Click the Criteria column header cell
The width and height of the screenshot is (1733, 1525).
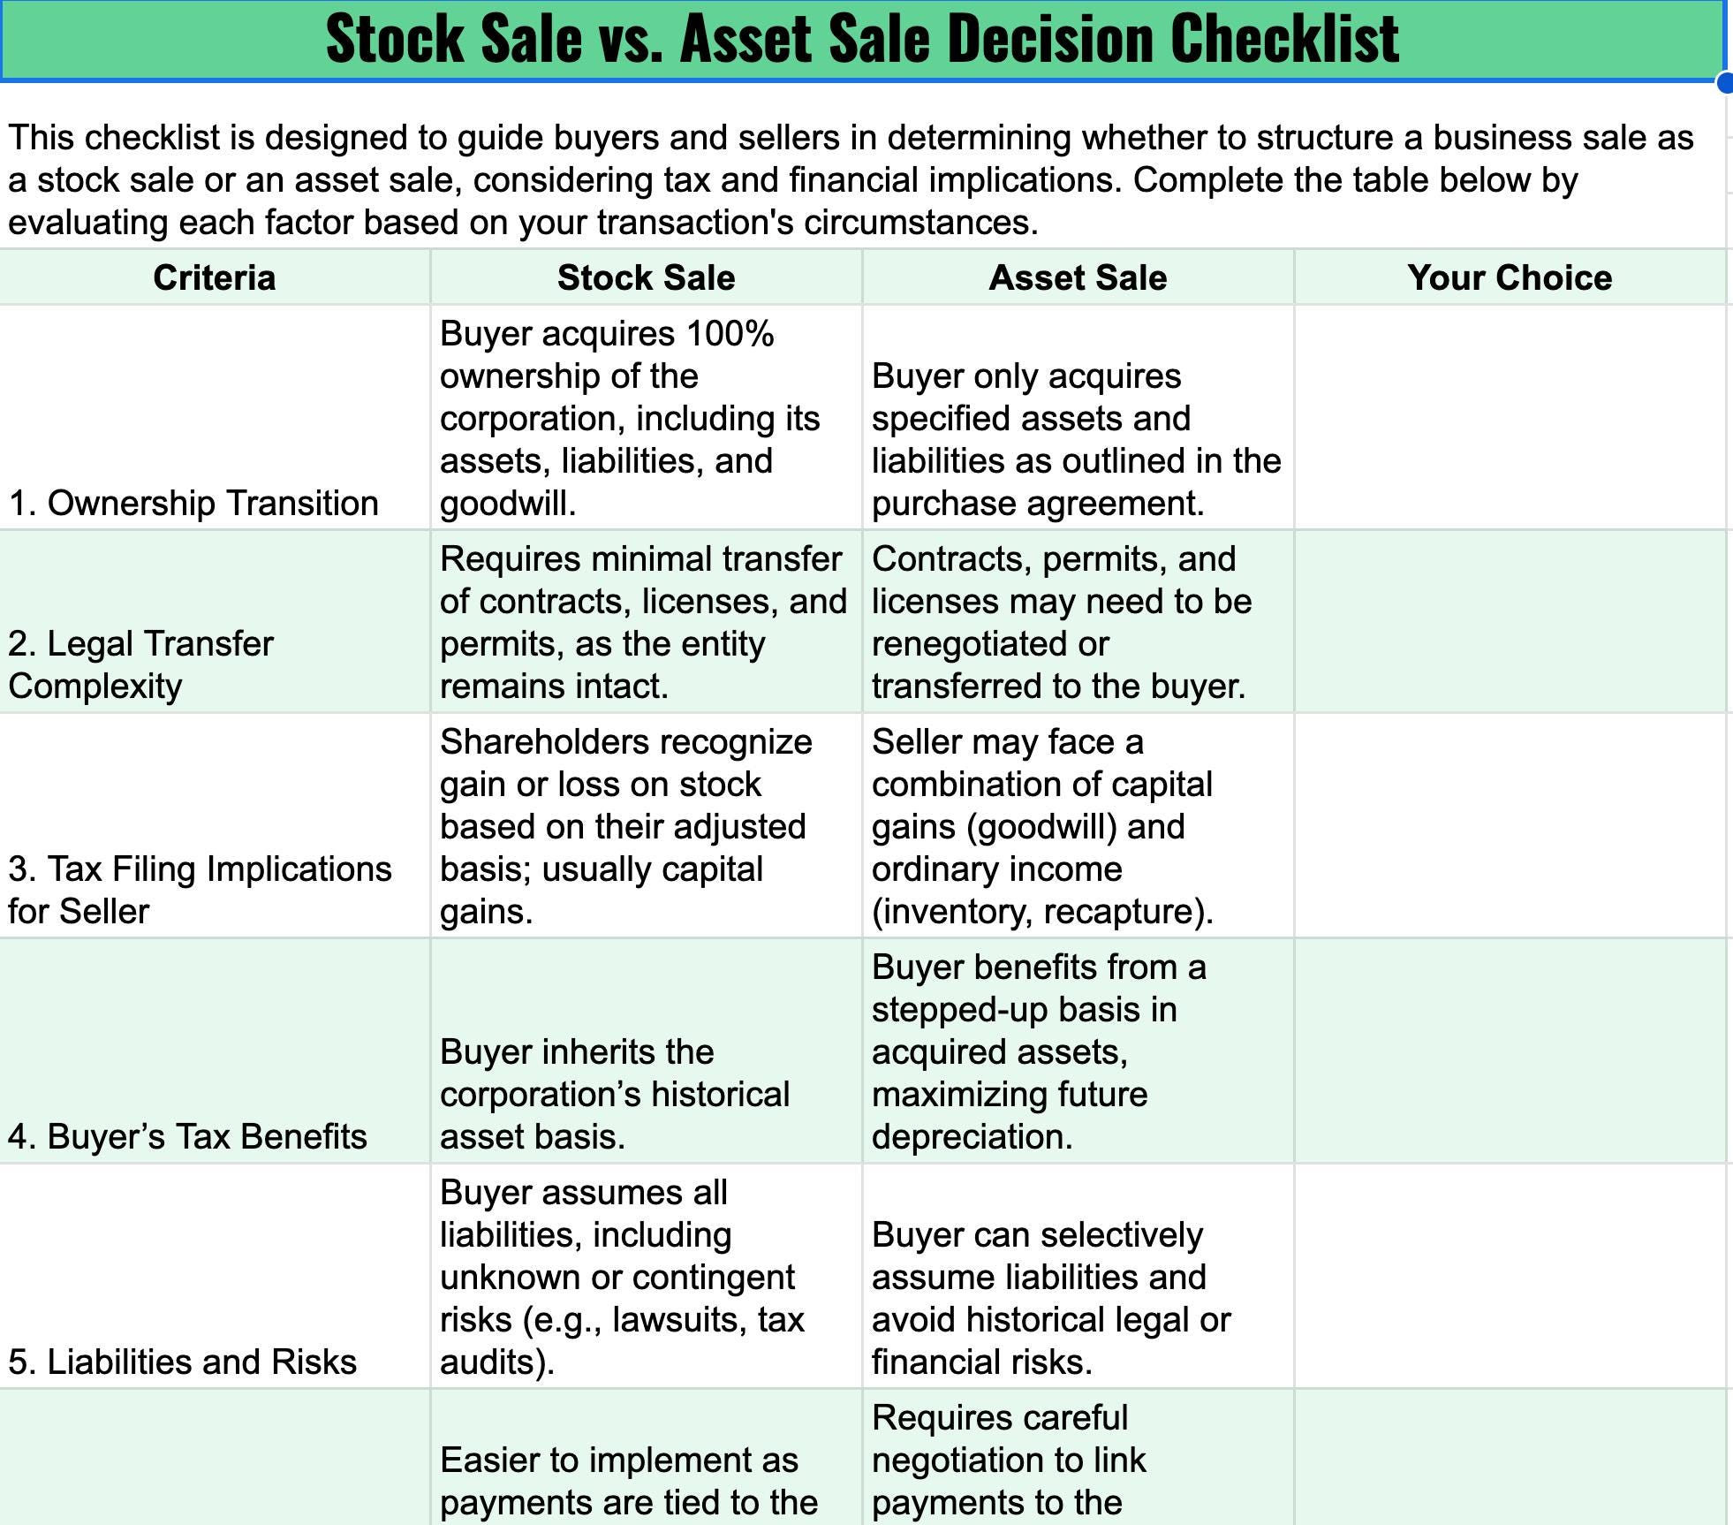215,277
